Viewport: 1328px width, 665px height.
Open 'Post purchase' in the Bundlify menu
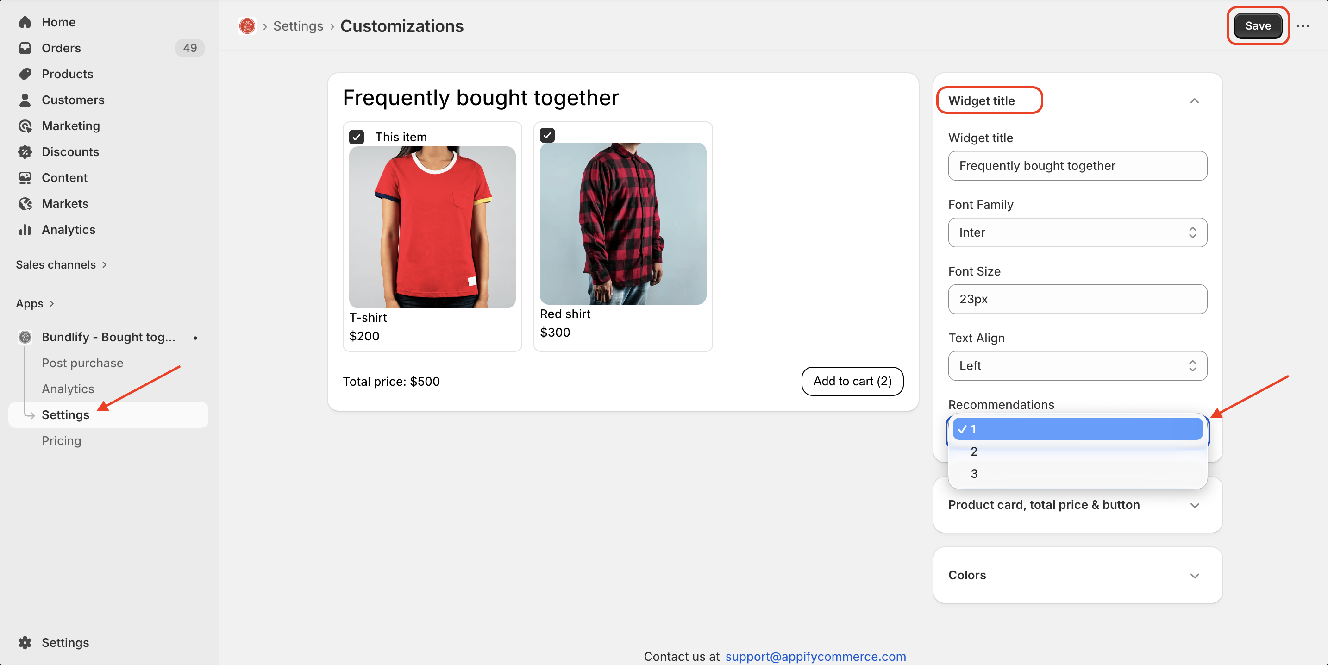click(82, 363)
